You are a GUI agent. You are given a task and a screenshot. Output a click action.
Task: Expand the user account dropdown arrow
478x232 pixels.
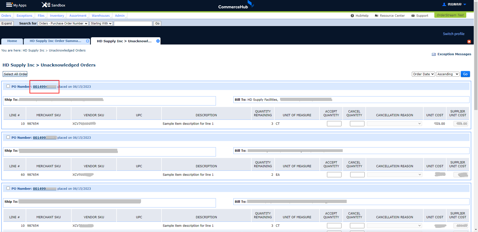point(465,4)
